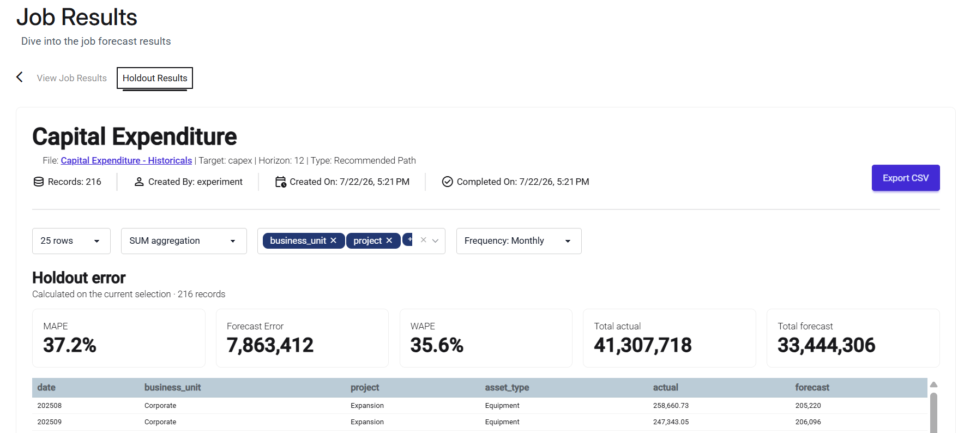Screen dimensions: 958x433
Task: Switch to View Job Results tab
Action: click(x=71, y=78)
